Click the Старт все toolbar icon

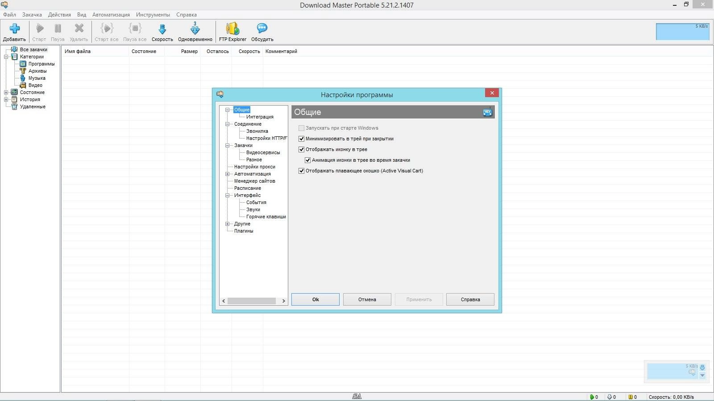pyautogui.click(x=107, y=29)
